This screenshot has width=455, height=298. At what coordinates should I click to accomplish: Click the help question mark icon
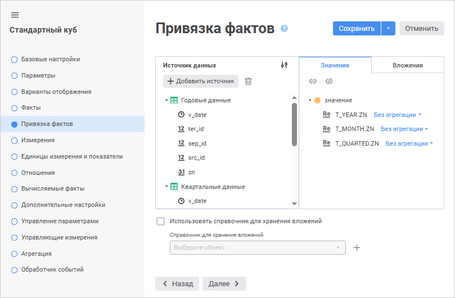[x=284, y=28]
